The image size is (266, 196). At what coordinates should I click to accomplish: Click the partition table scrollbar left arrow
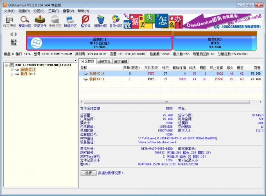click(x=81, y=102)
